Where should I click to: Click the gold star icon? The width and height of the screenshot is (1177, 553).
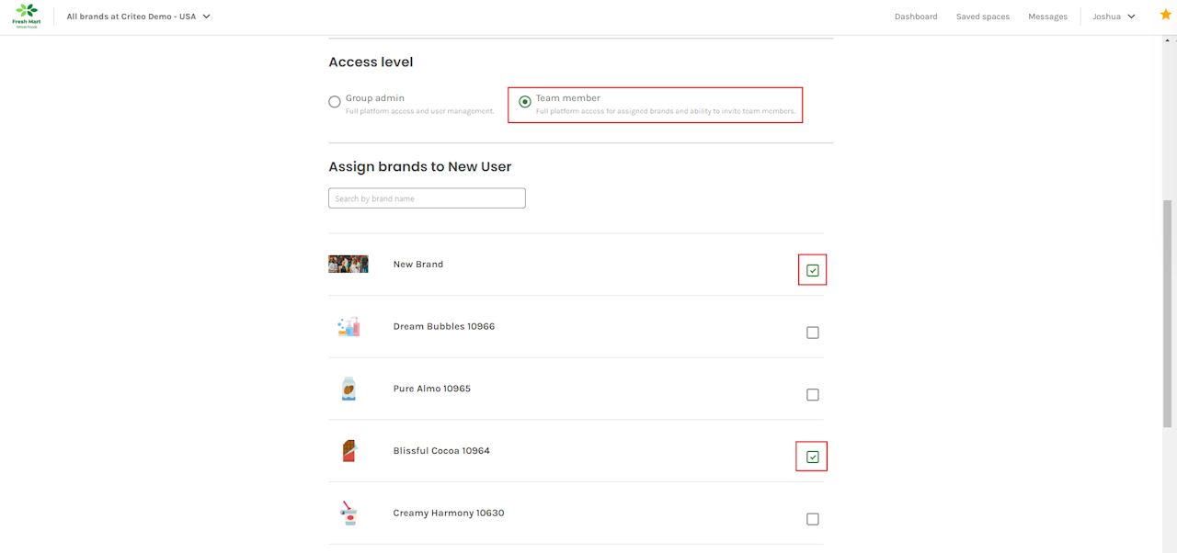(x=1166, y=15)
